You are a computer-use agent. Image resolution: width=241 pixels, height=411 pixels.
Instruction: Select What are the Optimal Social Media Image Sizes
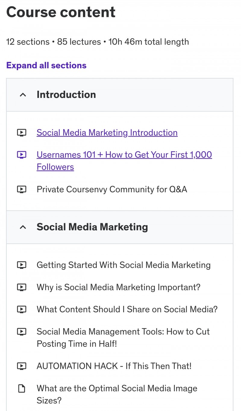click(x=117, y=394)
